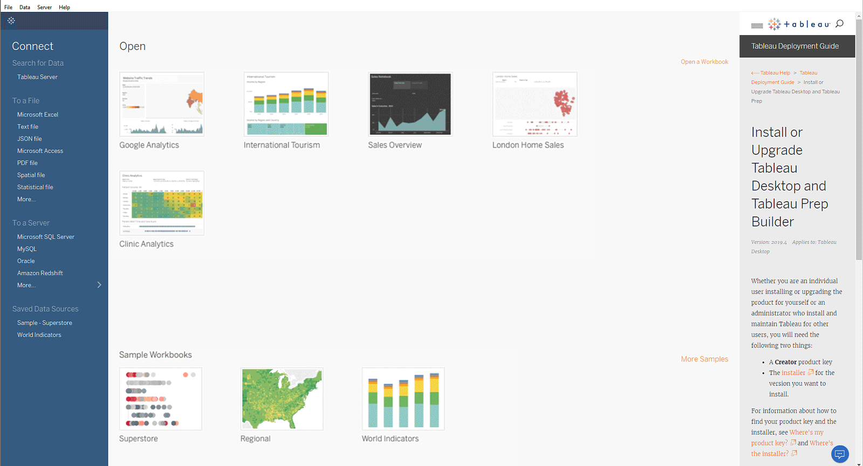The image size is (863, 466).
Task: Open the Google Analytics workbook thumbnail
Action: 162,104
